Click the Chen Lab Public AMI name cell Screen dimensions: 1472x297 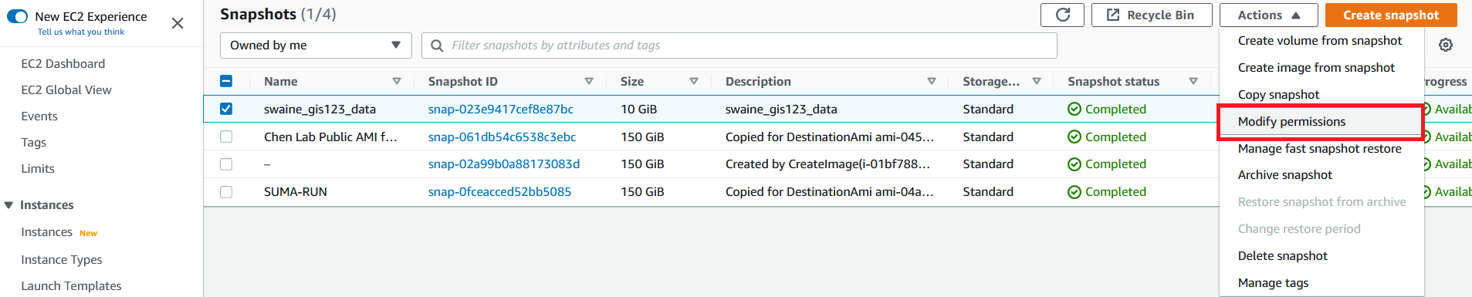click(x=330, y=137)
